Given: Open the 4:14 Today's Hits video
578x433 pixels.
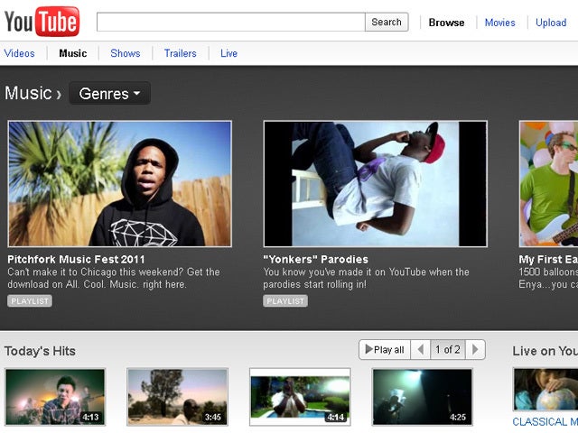Looking at the screenshot, I should (x=300, y=397).
